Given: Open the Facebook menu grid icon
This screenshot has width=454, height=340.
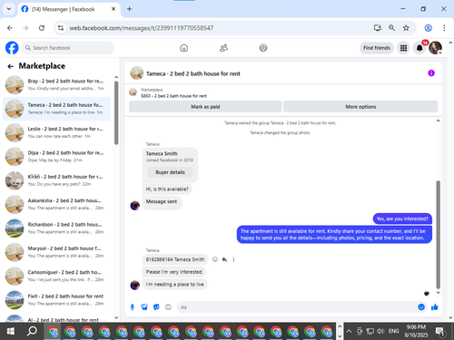Looking at the screenshot, I should [x=403, y=48].
